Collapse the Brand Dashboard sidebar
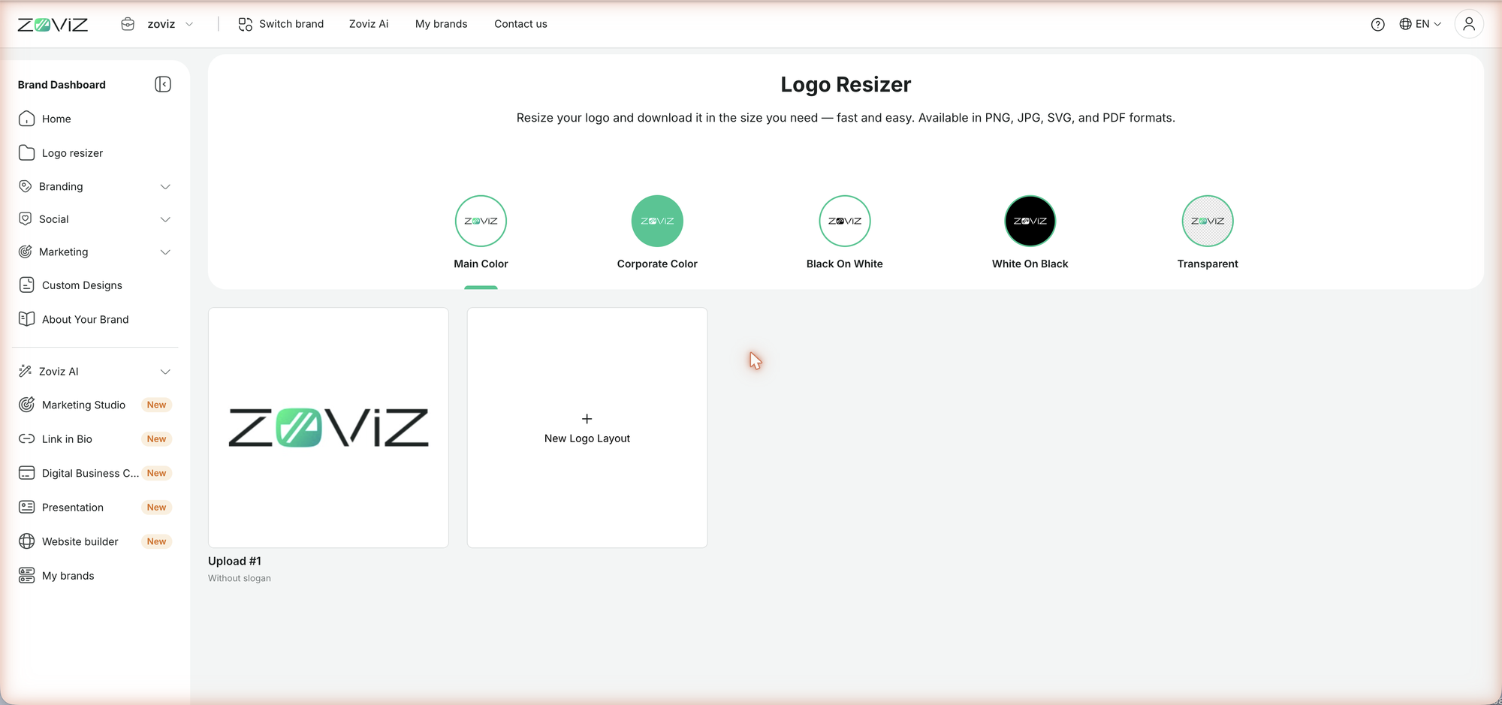Screen dimensions: 1502x705 163,84
